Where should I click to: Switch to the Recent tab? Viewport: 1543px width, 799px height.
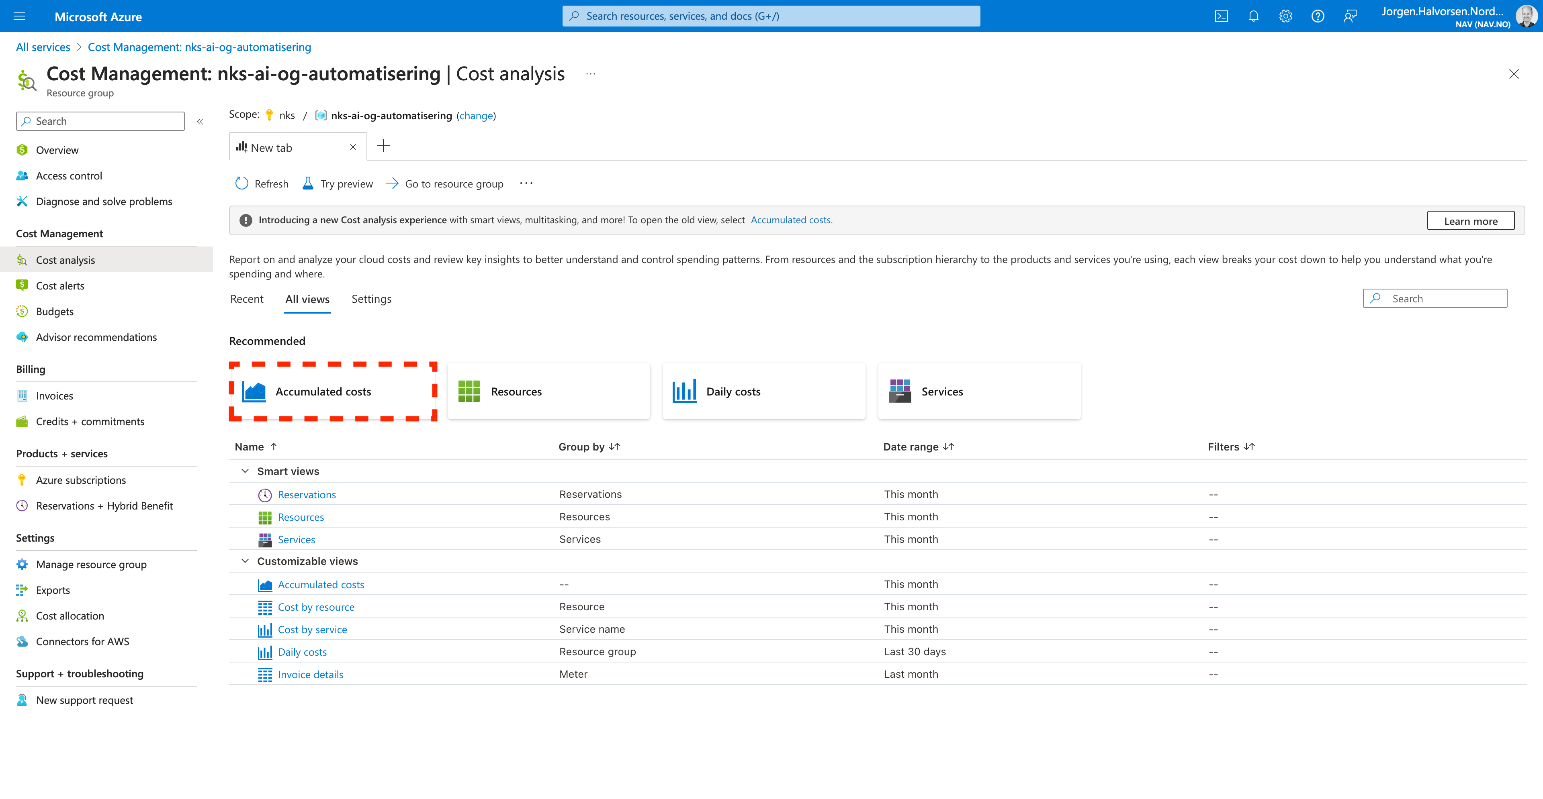(x=246, y=299)
